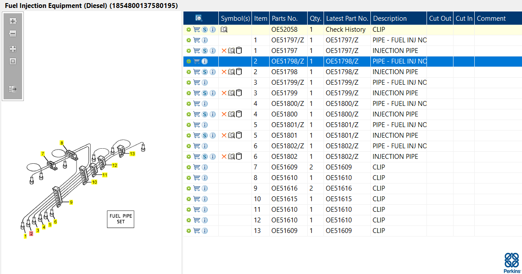Click latest part number OE51801/Z for OE51801
The width and height of the screenshot is (522, 274).
click(342, 135)
